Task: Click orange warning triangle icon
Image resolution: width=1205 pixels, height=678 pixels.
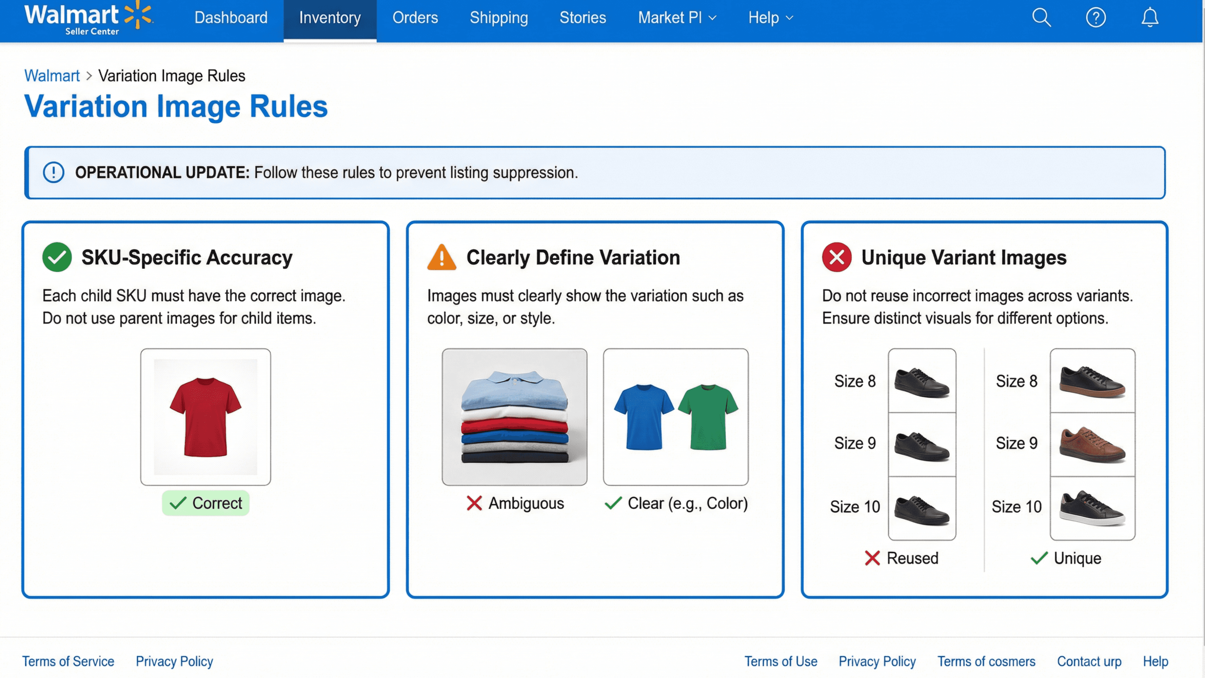Action: pyautogui.click(x=441, y=257)
